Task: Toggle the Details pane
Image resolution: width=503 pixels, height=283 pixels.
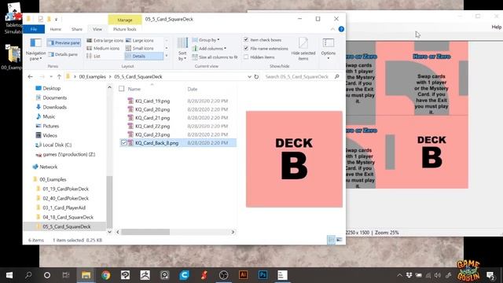Action: [63, 54]
